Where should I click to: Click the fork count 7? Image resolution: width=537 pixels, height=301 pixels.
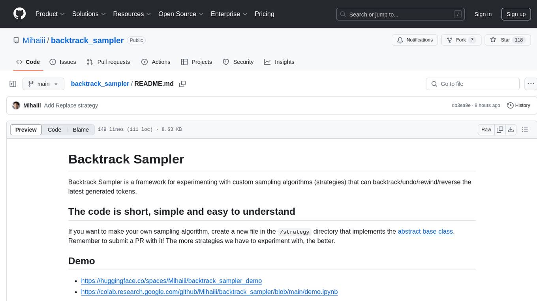tap(471, 40)
